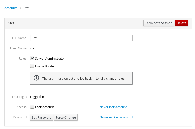Click the Logged In status text
Image resolution: width=195 pixels, height=129 pixels.
[37, 97]
